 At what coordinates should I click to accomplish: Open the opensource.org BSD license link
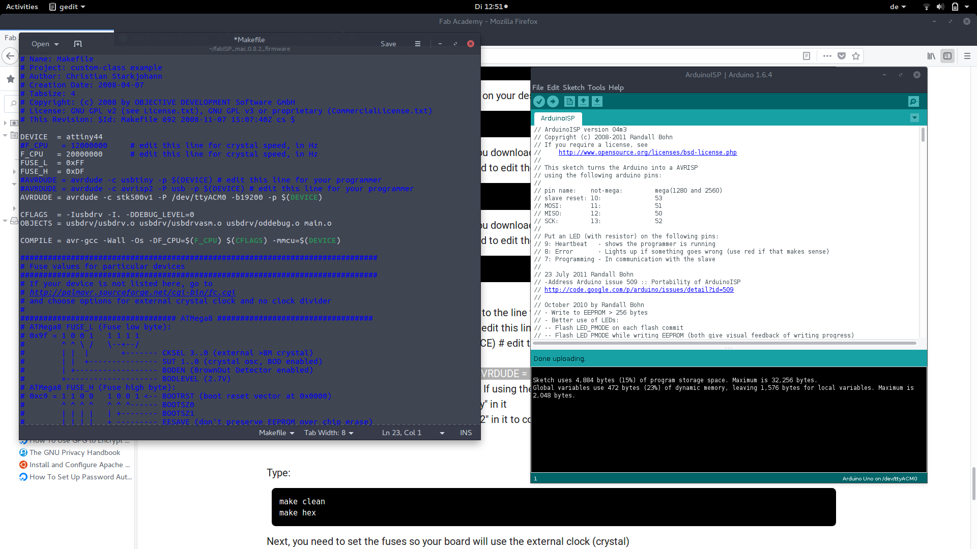pyautogui.click(x=647, y=152)
